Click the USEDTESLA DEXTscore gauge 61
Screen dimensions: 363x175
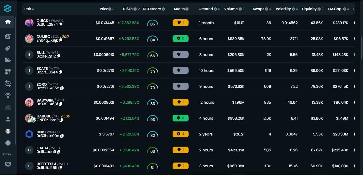coord(153,166)
